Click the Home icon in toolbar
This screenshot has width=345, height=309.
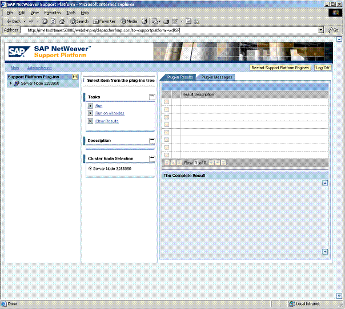coord(62,21)
